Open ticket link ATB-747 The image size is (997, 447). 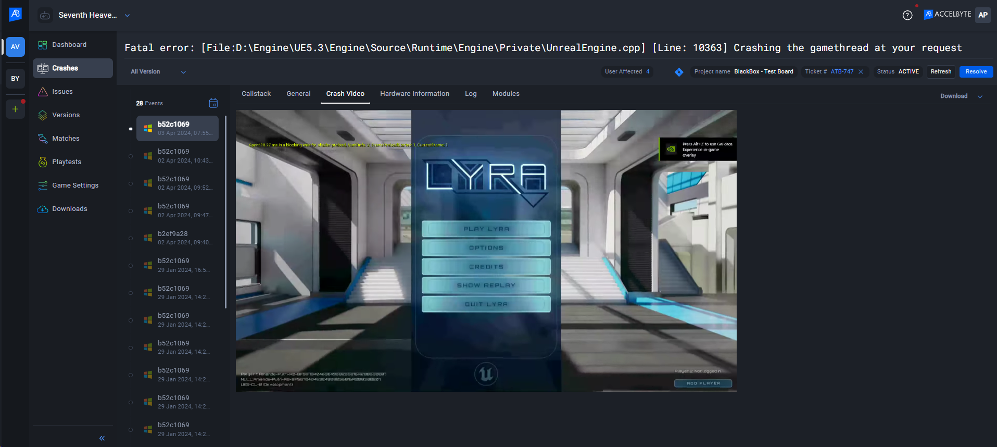click(x=842, y=72)
